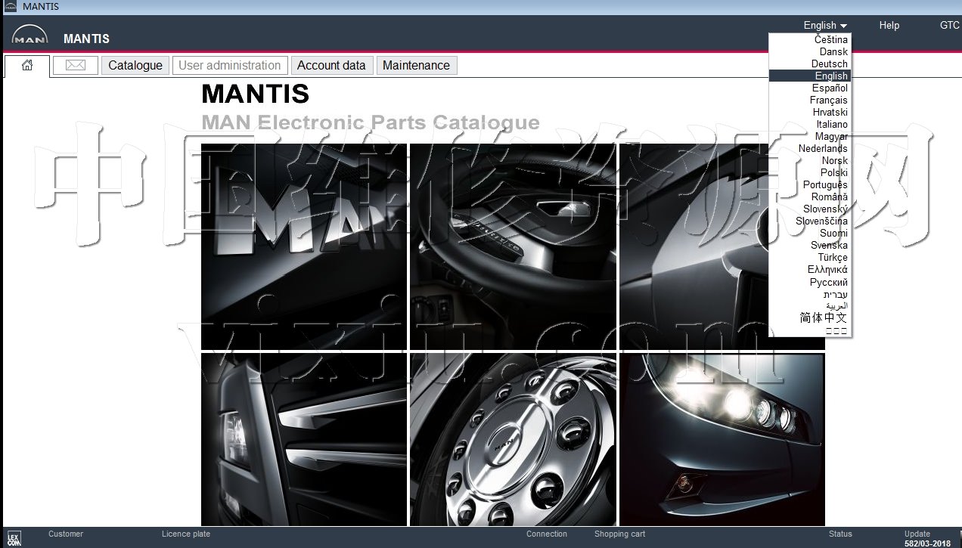Choose Français in the language list
This screenshot has width=962, height=548.
(828, 101)
